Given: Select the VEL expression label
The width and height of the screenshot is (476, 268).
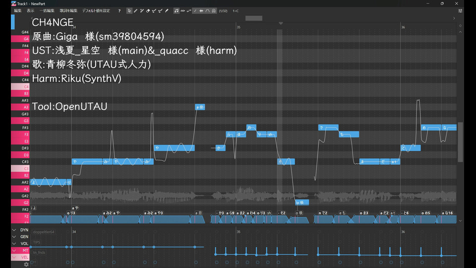Looking at the screenshot, I should point(25,258).
